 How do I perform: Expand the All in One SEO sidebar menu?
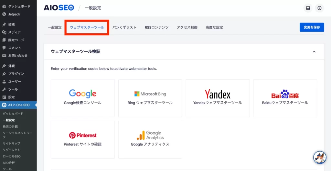tap(19, 105)
